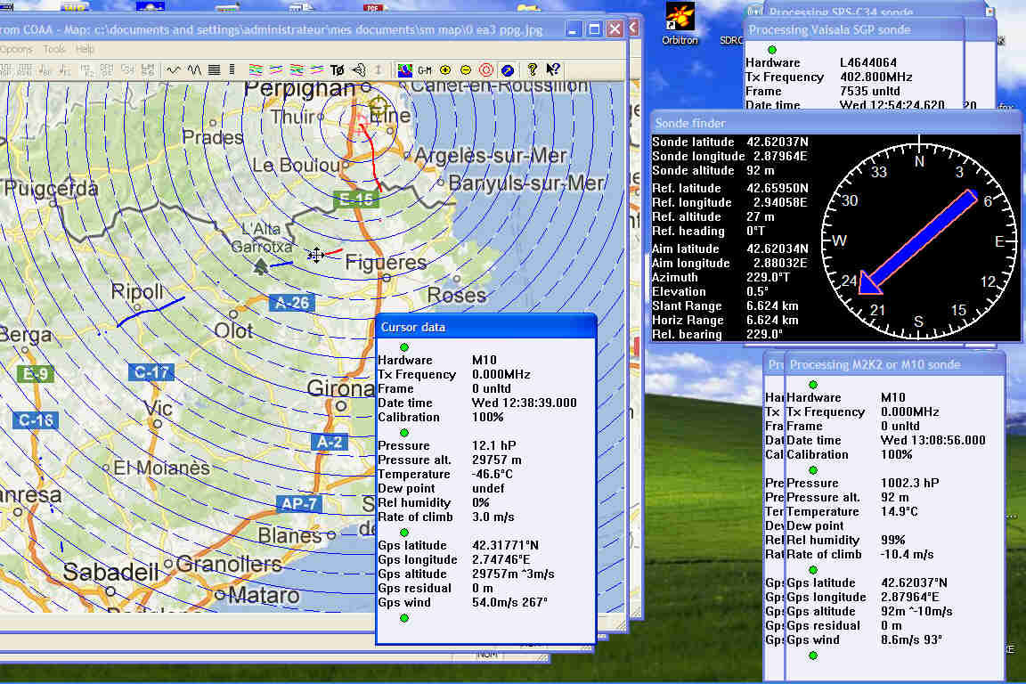Open the Tools menu

tap(54, 49)
